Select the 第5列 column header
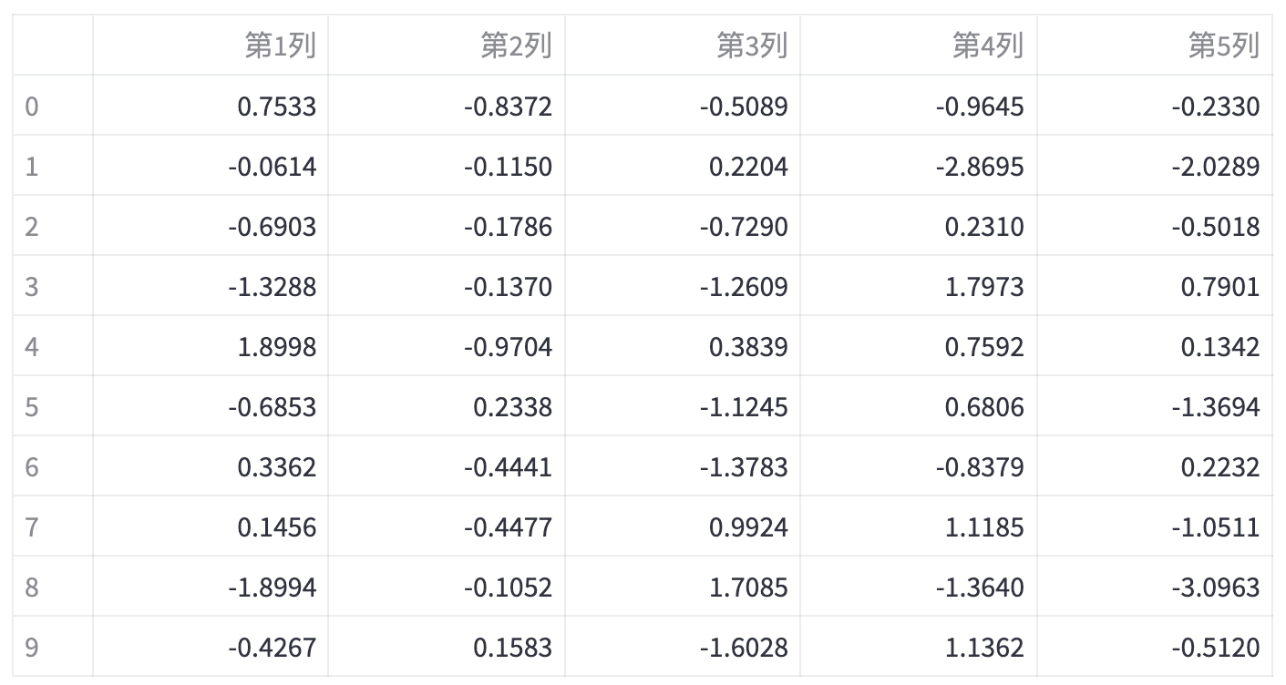The image size is (1286, 685). click(1155, 46)
